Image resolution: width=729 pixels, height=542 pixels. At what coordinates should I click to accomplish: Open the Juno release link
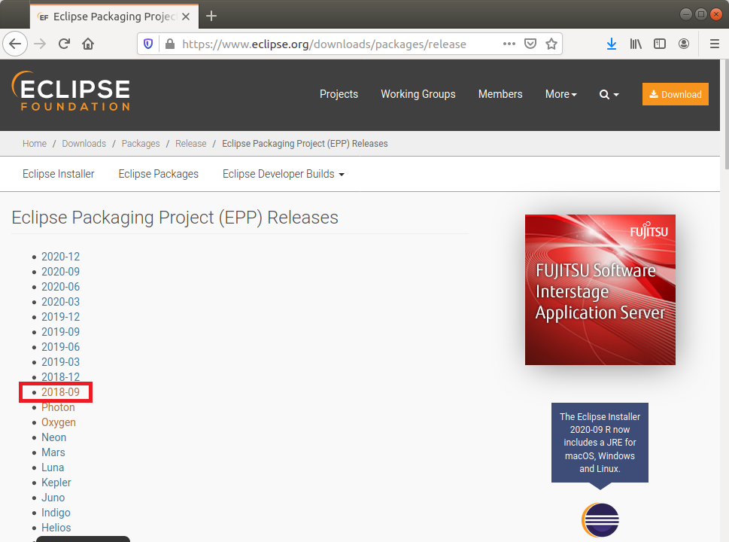click(x=53, y=498)
